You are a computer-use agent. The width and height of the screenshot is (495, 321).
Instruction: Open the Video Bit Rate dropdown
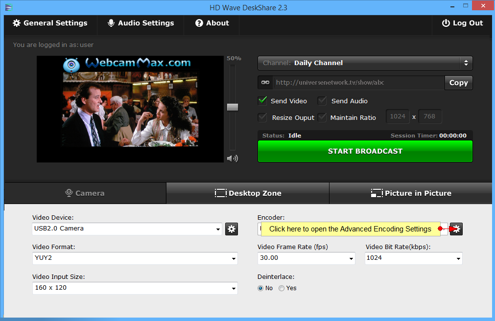(414, 258)
